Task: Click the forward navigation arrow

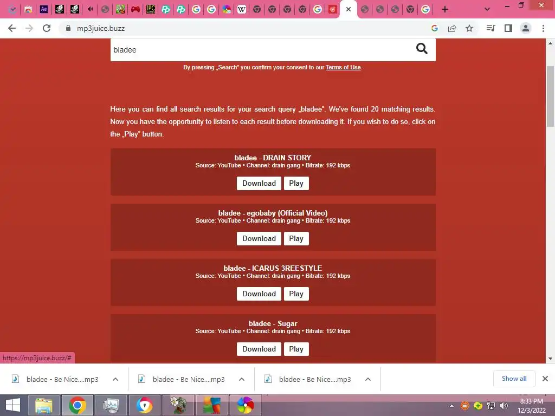Action: pyautogui.click(x=29, y=28)
